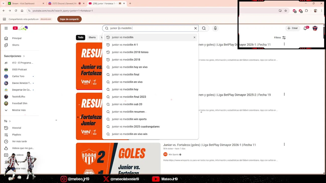Open the Crear upload menu
326x183 pixels.
click(292, 28)
